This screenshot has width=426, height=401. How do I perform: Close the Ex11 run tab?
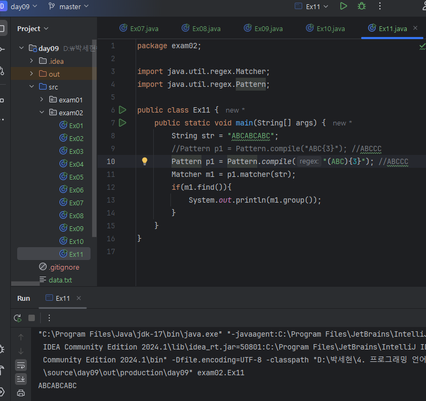[x=79, y=298]
